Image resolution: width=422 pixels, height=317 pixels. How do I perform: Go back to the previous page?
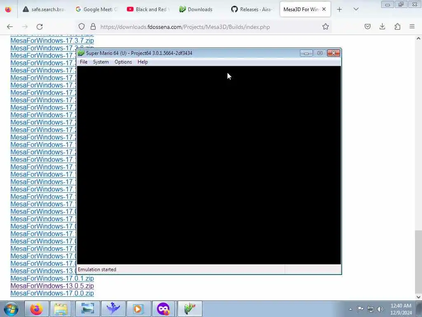[x=10, y=27]
